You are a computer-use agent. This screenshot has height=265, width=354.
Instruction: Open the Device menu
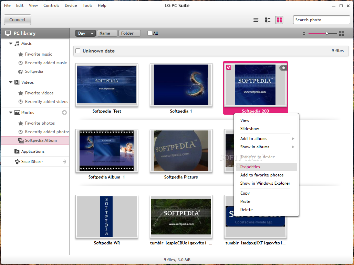71,5
